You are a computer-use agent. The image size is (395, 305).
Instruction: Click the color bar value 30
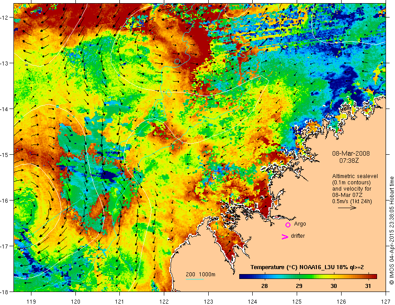click(x=334, y=286)
